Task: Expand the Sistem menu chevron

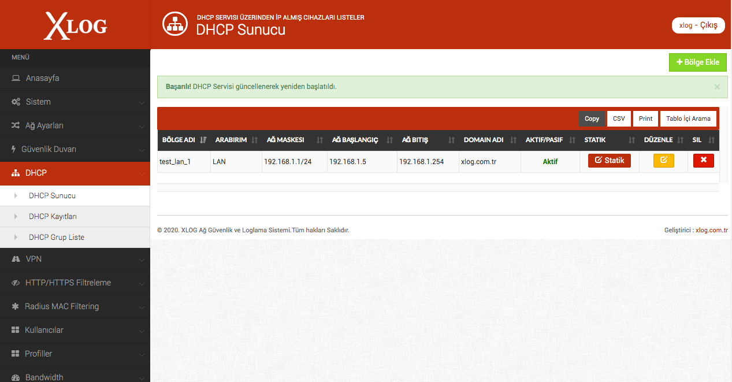Action: (x=142, y=102)
